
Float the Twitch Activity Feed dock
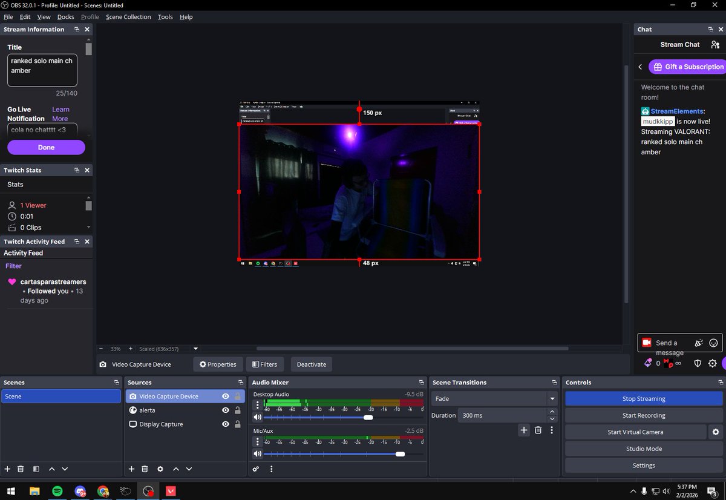pos(77,242)
